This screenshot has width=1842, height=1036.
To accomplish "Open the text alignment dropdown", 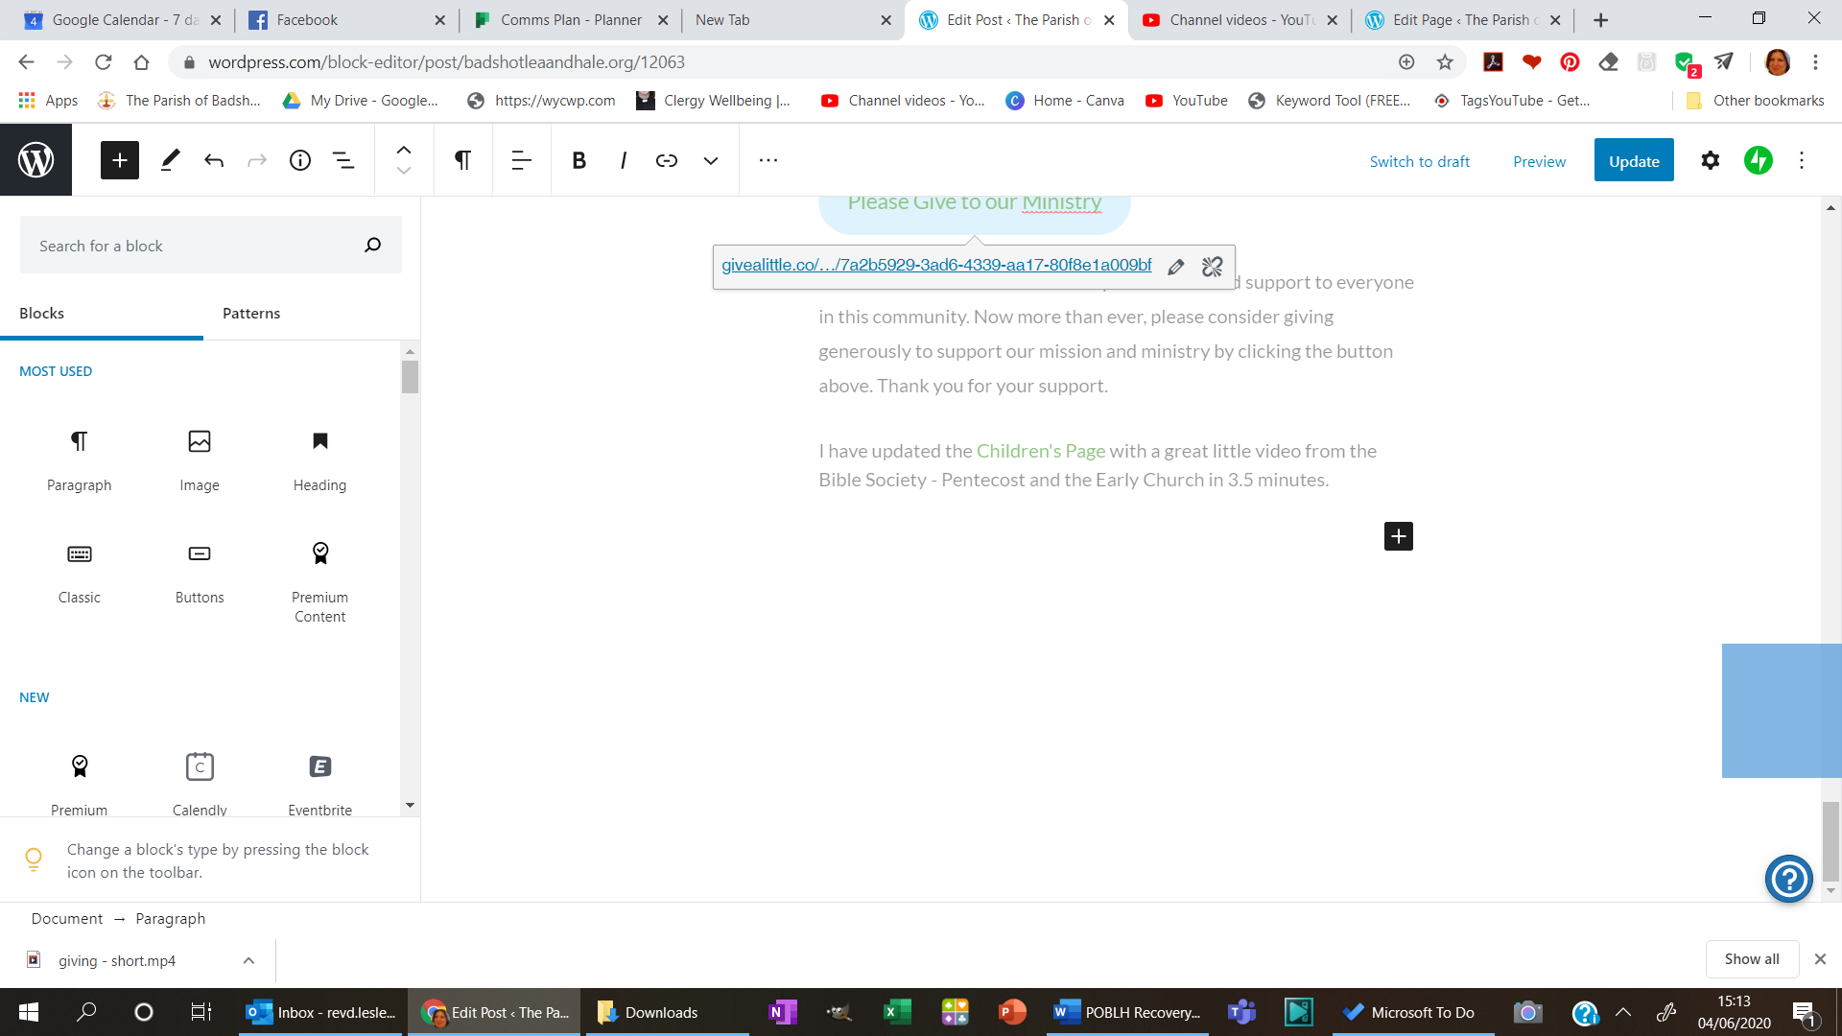I will tap(521, 160).
